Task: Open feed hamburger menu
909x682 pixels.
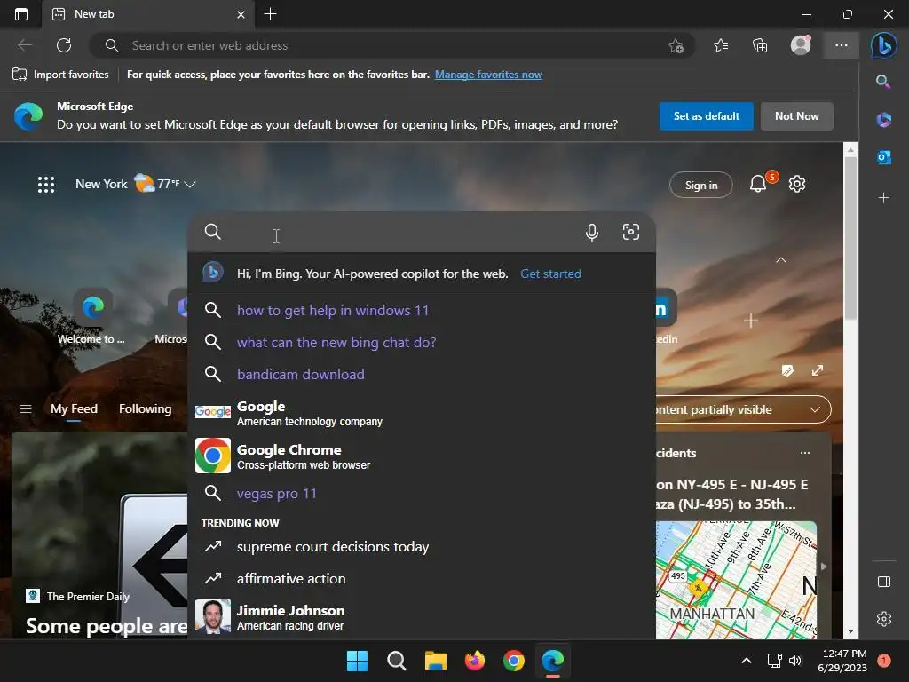Action: click(26, 408)
